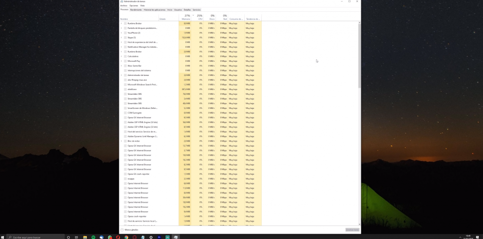Screen dimensions: 483x239
Task: Expand the Bloc de notas process
Action: (x=121, y=141)
